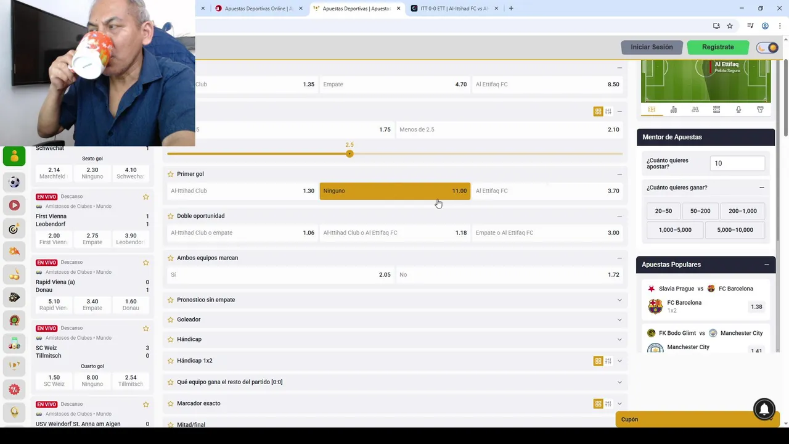Click the Iniciar Sesión button
The width and height of the screenshot is (789, 444).
[652, 47]
